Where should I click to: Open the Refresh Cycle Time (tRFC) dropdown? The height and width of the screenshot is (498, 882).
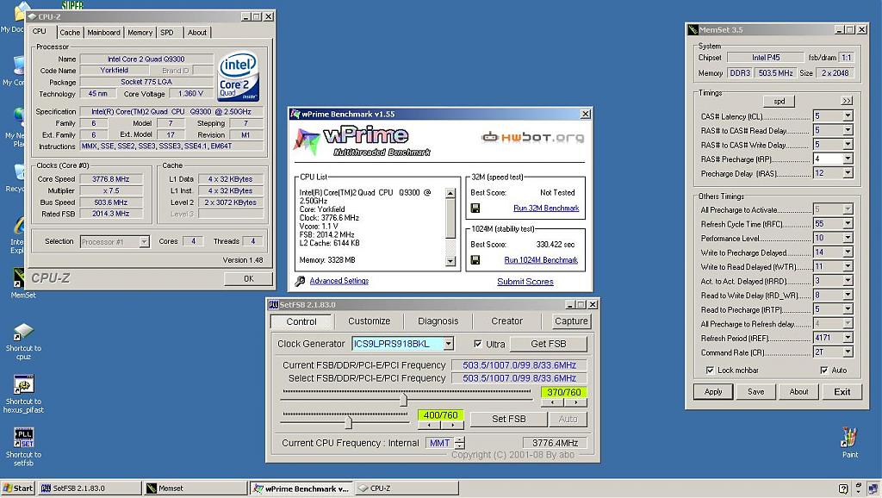(x=848, y=223)
